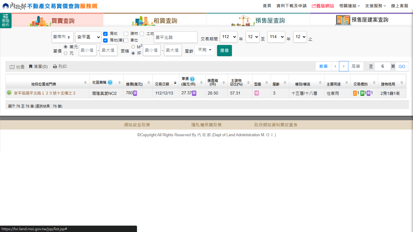The image size is (413, 232).
Task: Expand the 安平區 district dropdown
Action: tap(88, 37)
